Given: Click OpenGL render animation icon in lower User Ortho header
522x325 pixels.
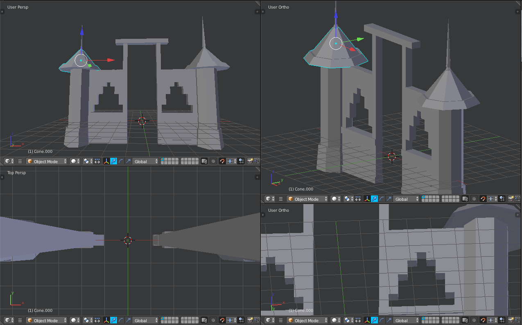Looking at the screenshot, I should coord(517,320).
